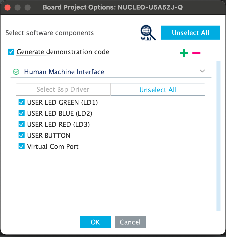Toggle the USER BUTTON checkbox
This screenshot has width=226, height=237.
click(x=22, y=135)
